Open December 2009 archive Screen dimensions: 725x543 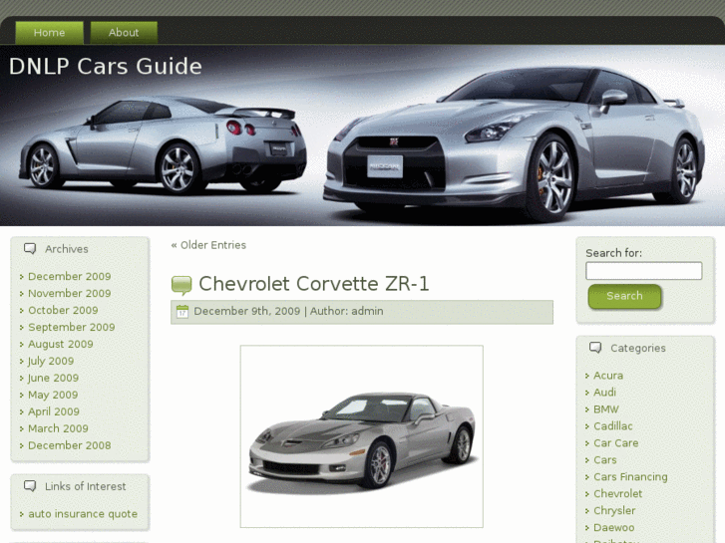(x=70, y=276)
